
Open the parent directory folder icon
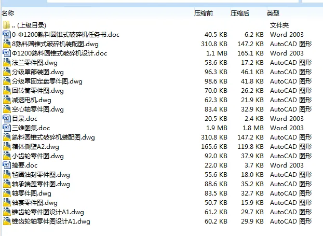pyautogui.click(x=7, y=25)
